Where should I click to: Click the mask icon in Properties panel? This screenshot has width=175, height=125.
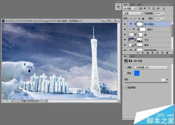(x=130, y=61)
